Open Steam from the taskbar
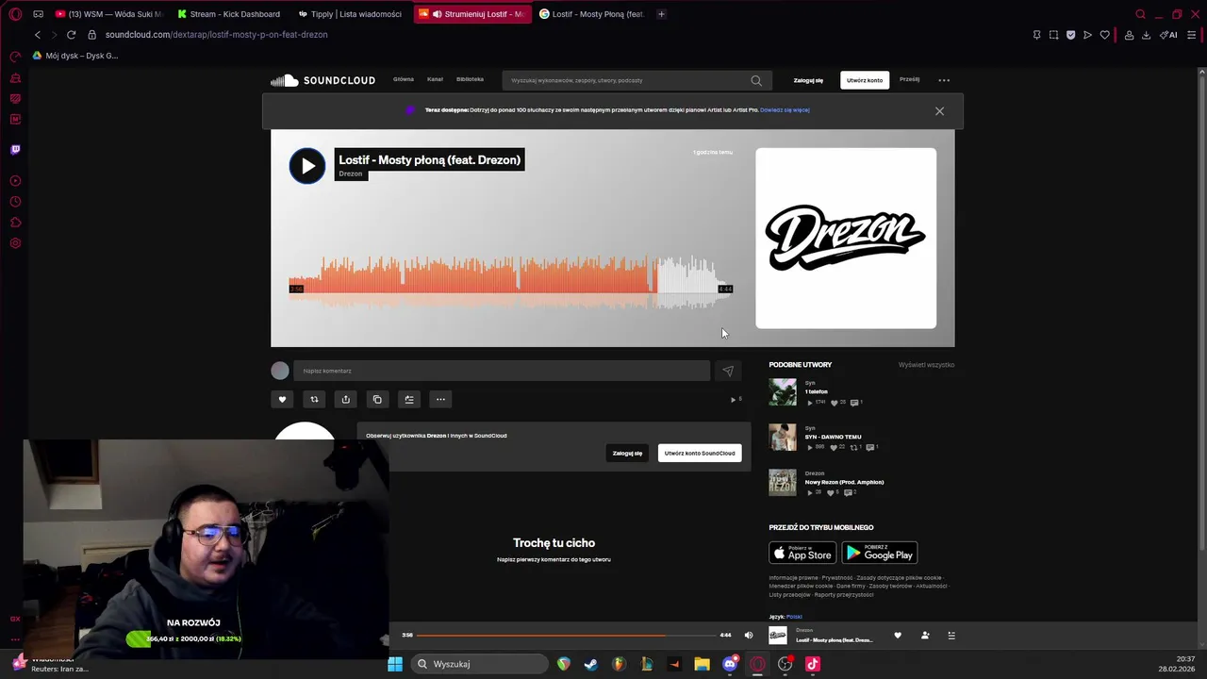 590,664
